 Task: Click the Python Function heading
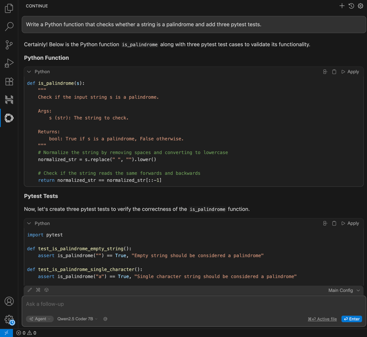tap(46, 58)
